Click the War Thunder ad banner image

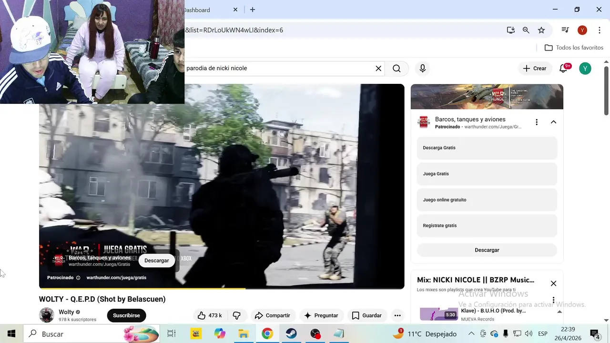click(x=487, y=97)
